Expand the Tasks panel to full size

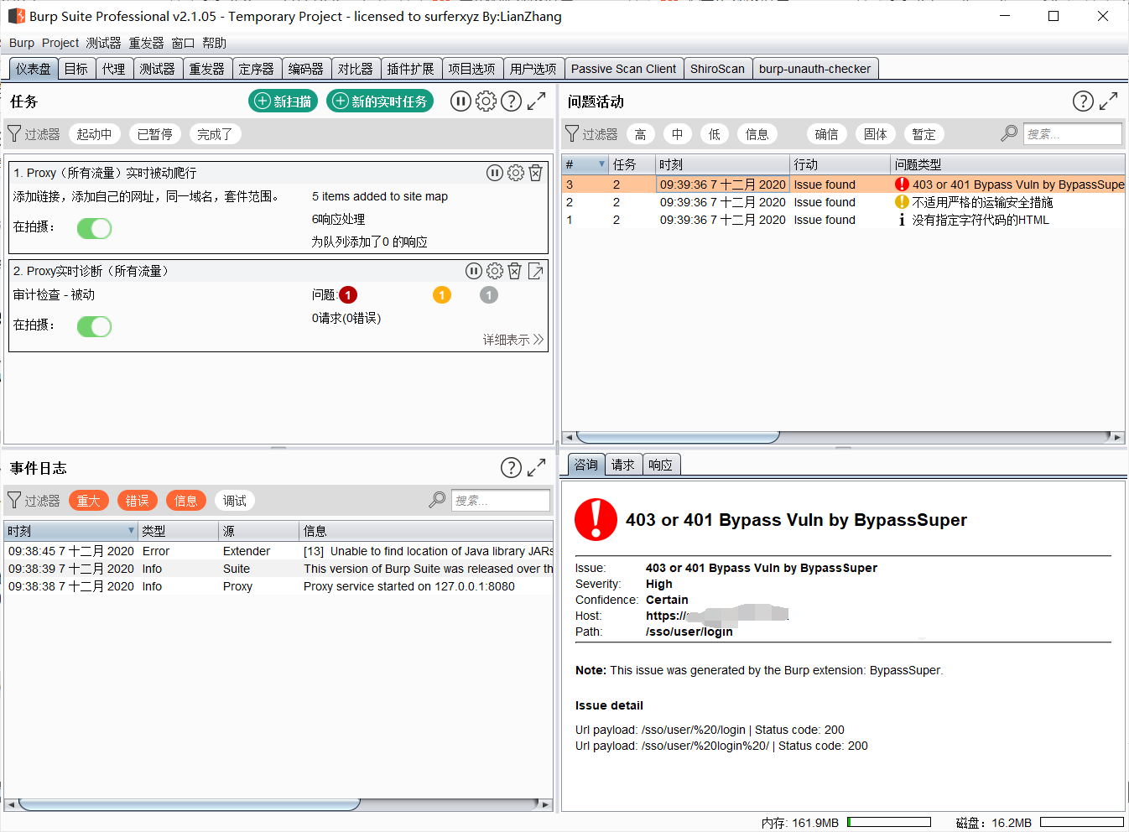click(537, 101)
